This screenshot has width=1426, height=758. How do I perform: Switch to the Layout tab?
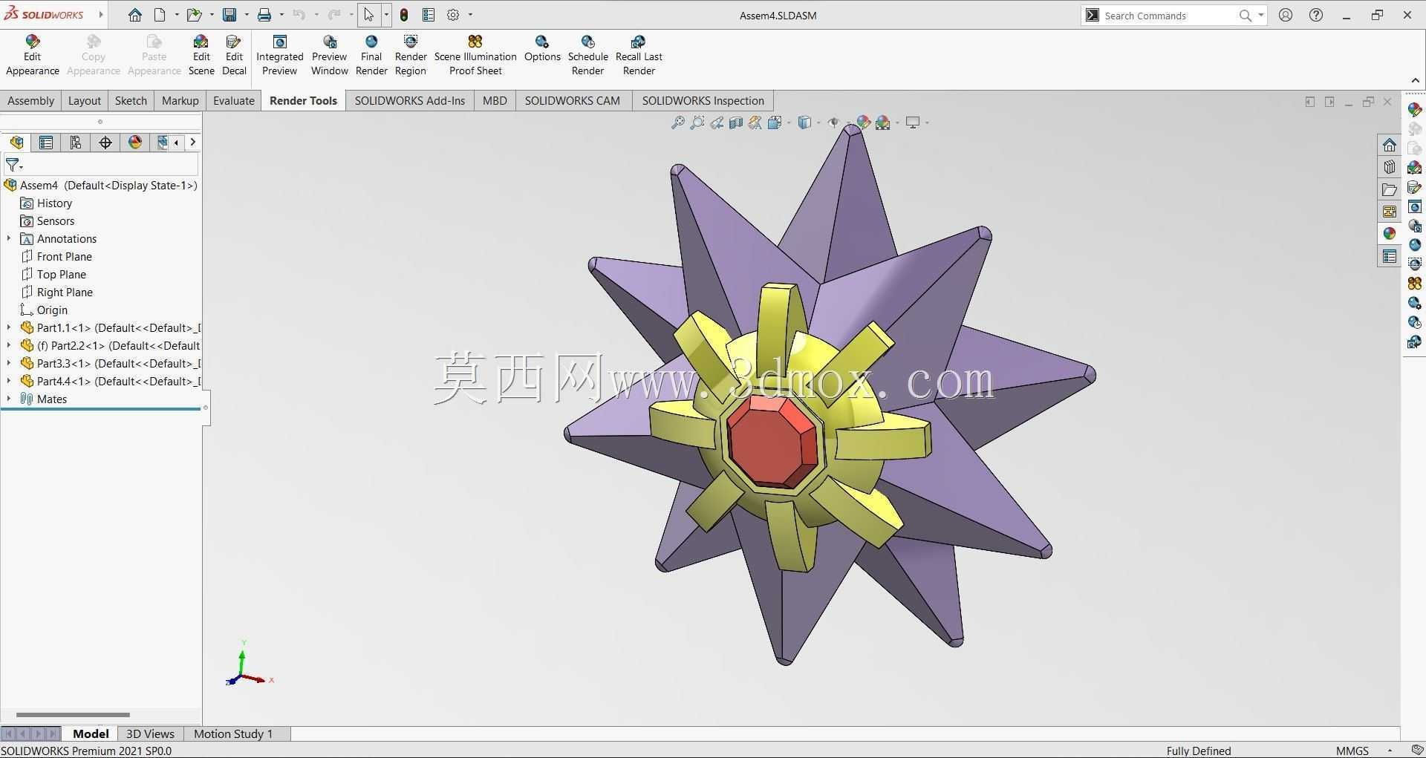pos(84,101)
